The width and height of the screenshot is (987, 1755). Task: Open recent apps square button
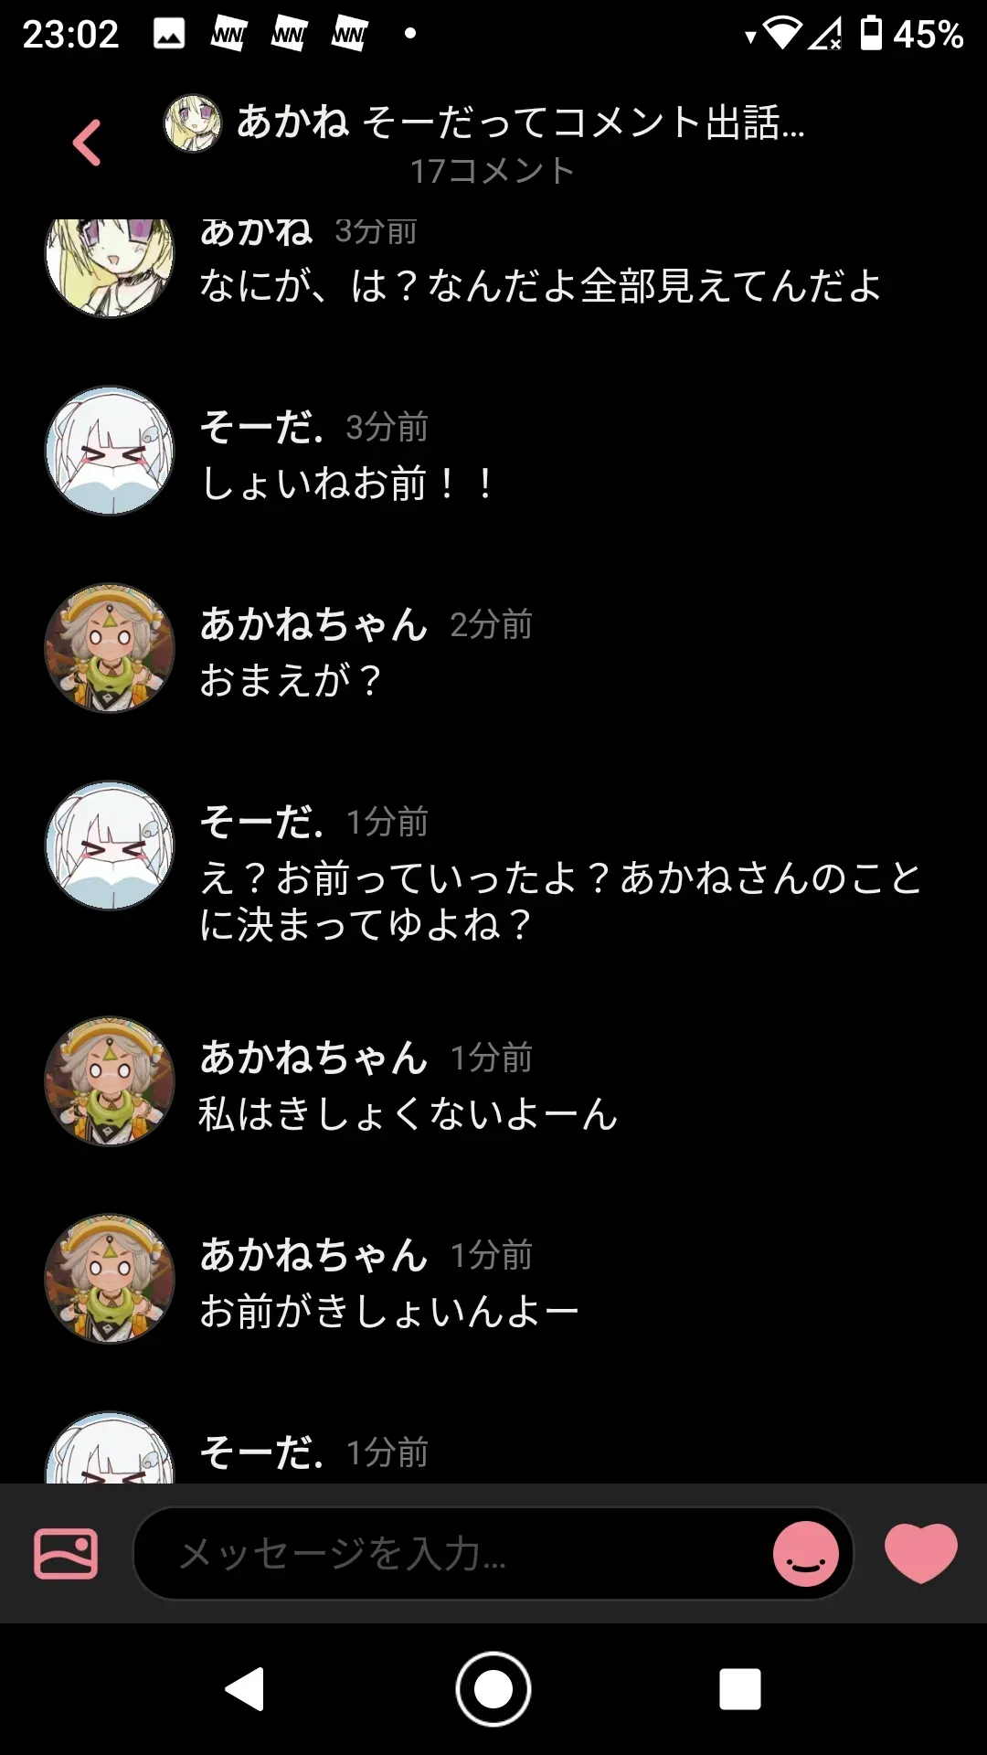coord(740,1688)
